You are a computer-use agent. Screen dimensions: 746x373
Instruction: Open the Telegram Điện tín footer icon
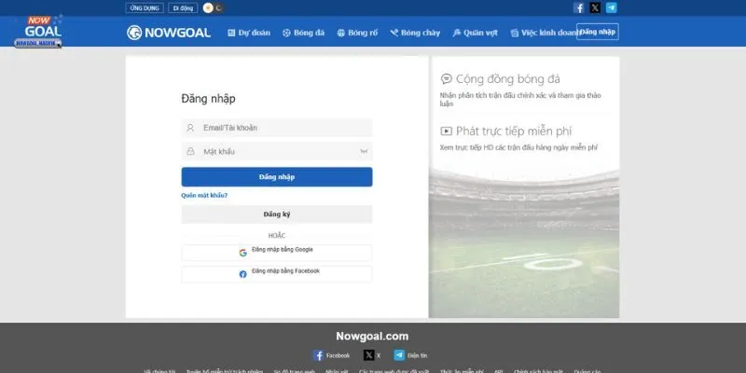click(x=399, y=355)
